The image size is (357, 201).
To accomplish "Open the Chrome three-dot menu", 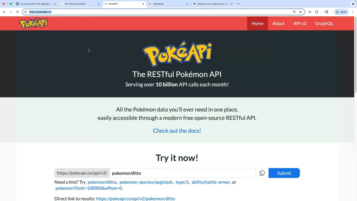I will pos(353,12).
